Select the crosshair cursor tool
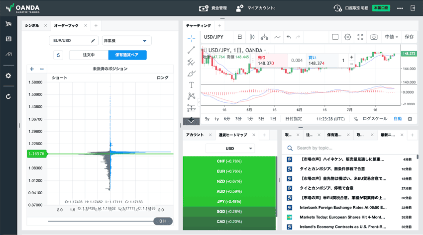The height and width of the screenshot is (235, 423). click(x=191, y=38)
